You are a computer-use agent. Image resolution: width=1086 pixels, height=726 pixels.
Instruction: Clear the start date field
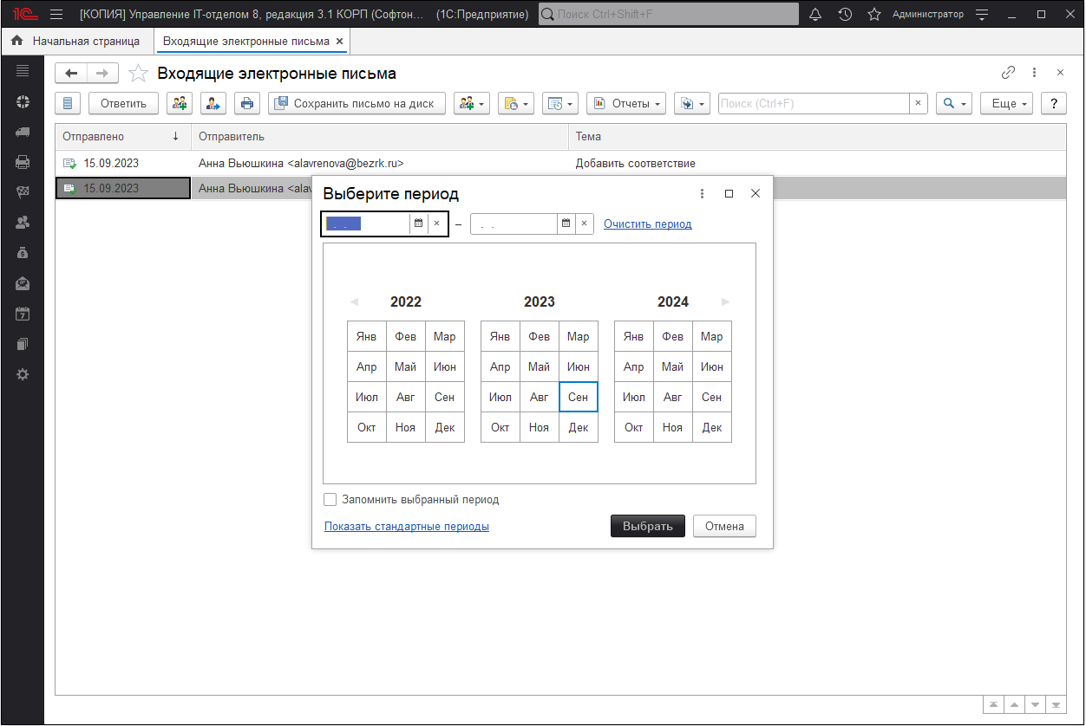(x=437, y=224)
